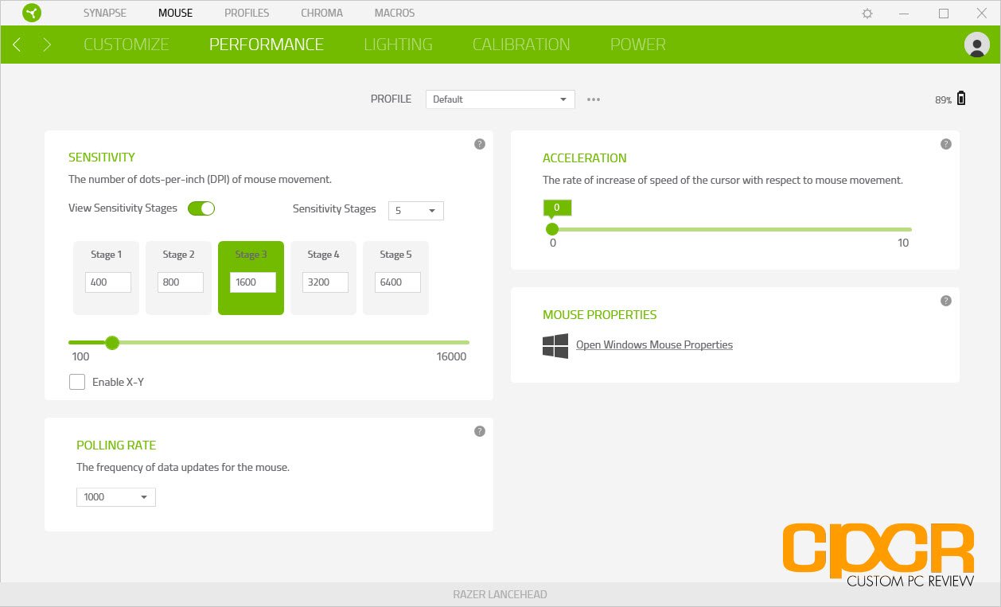Open Sensitivity help question mark
The width and height of the screenshot is (1001, 607).
[x=479, y=144]
